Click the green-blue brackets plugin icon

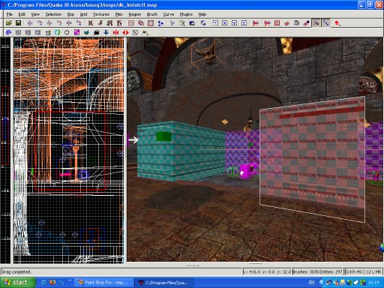57,32
